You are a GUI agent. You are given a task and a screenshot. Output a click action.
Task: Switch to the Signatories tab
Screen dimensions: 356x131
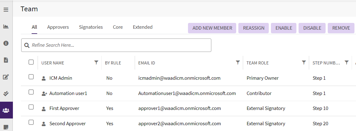pos(91,27)
